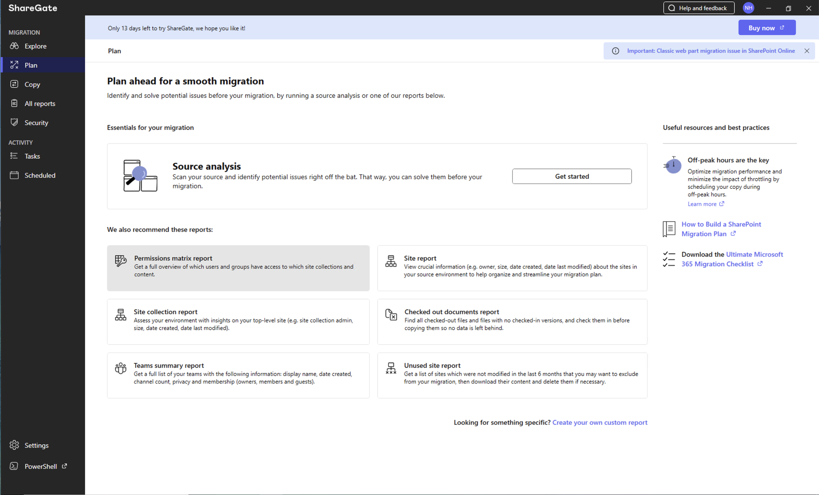Open the Checked out documents report card
Image resolution: width=819 pixels, height=495 pixels.
point(512,322)
